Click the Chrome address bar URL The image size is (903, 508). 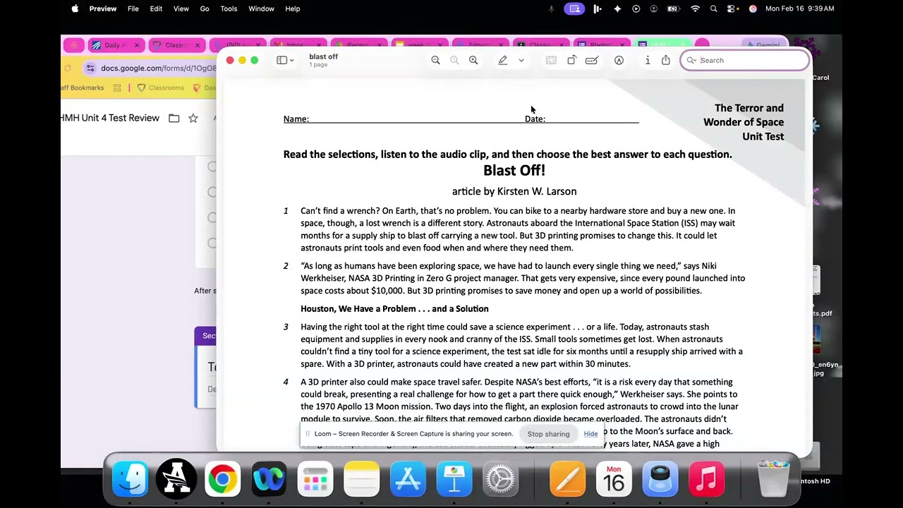click(159, 68)
